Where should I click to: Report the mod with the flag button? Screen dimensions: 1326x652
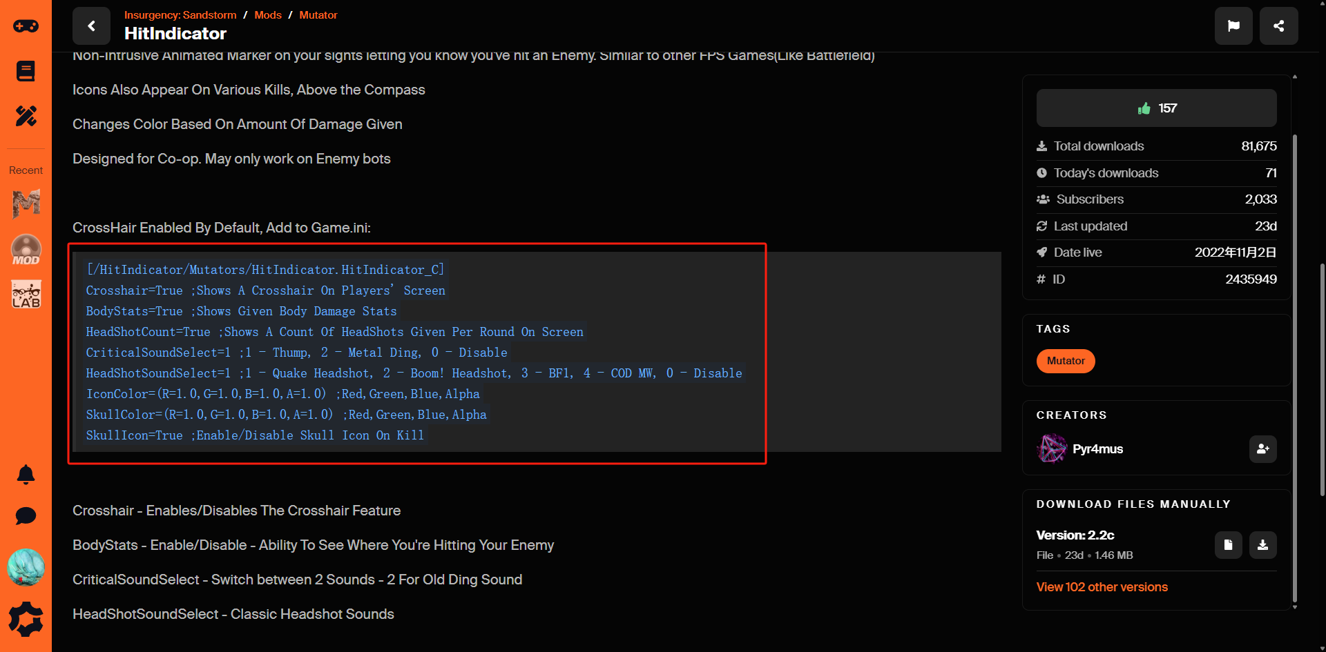click(1233, 26)
